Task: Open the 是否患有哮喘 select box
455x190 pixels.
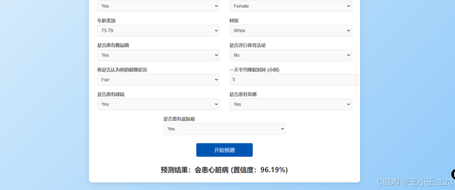Action: [x=158, y=104]
